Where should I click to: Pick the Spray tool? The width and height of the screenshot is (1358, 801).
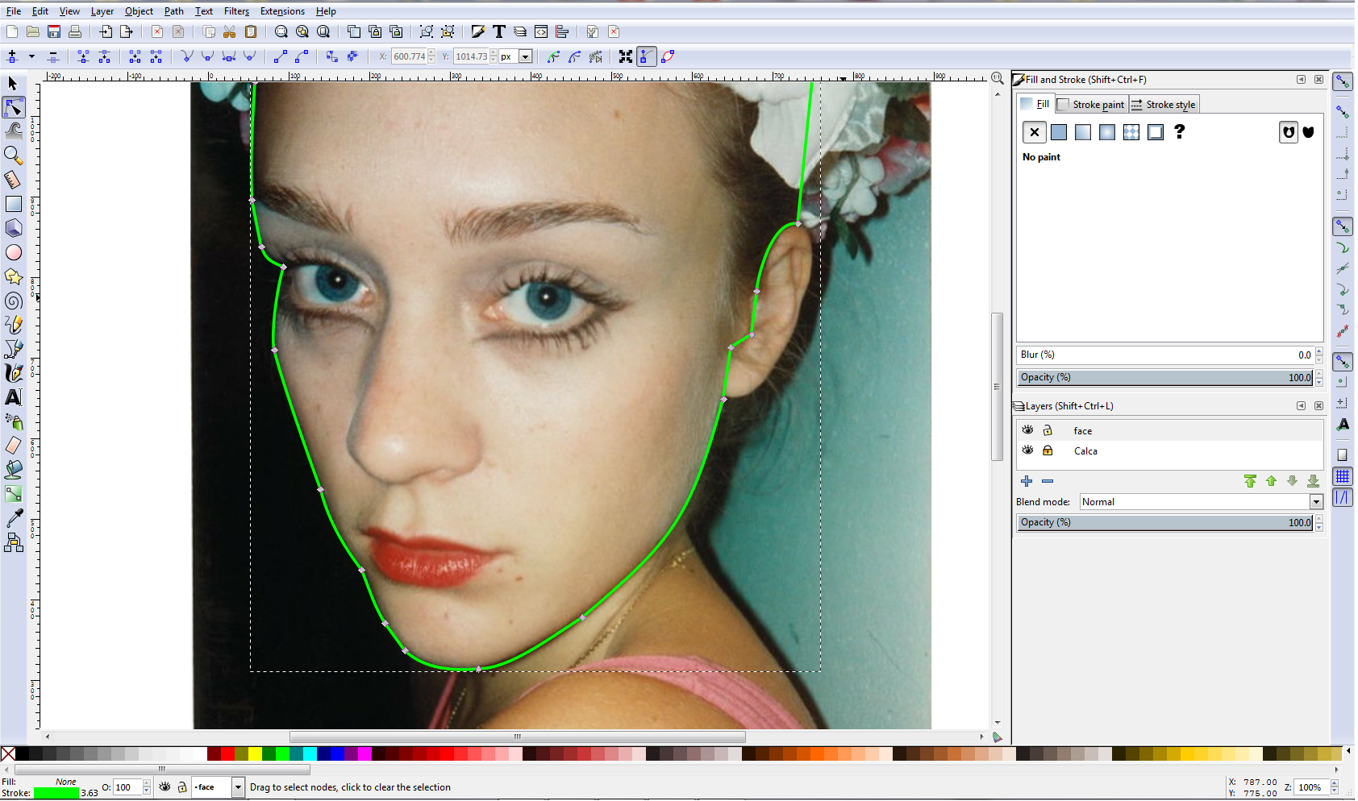[14, 421]
